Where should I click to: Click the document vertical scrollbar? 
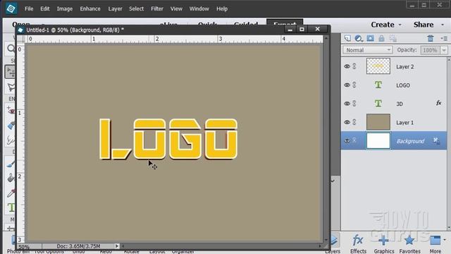pos(326,138)
